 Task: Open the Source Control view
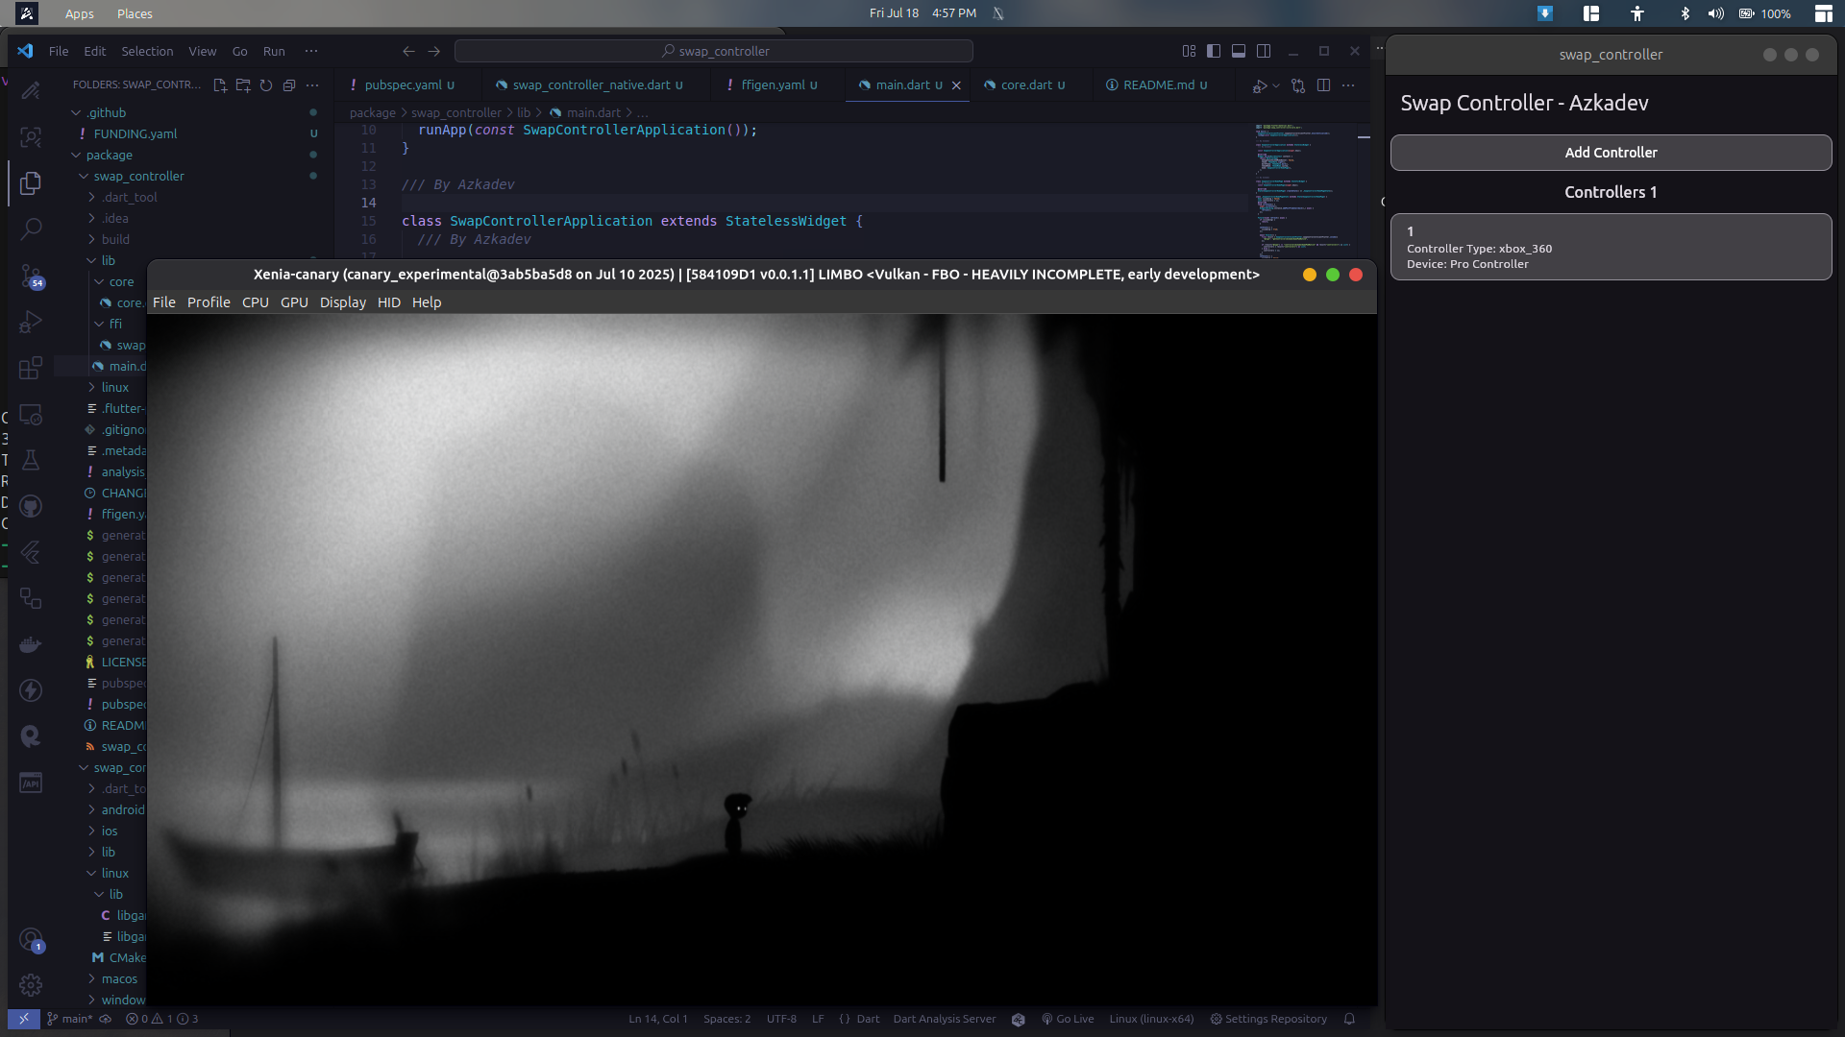click(x=31, y=276)
